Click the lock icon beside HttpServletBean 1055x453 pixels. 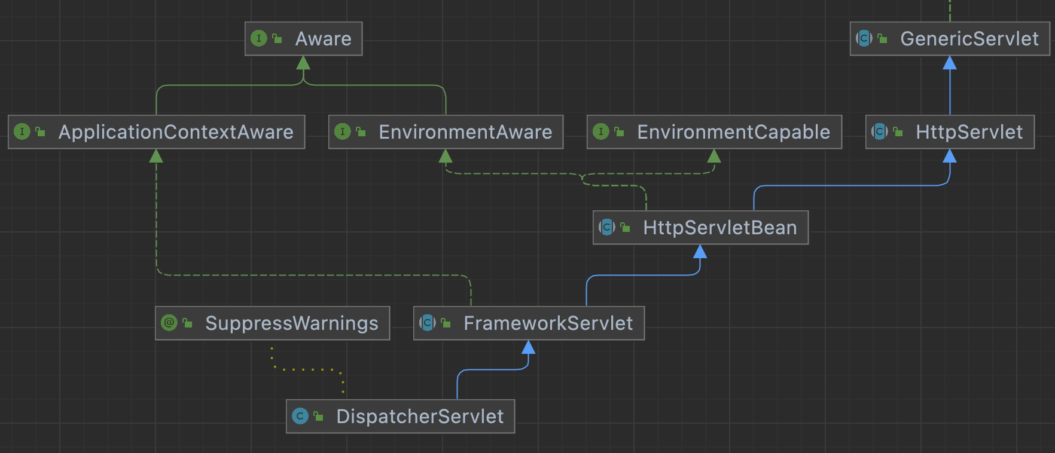click(626, 228)
